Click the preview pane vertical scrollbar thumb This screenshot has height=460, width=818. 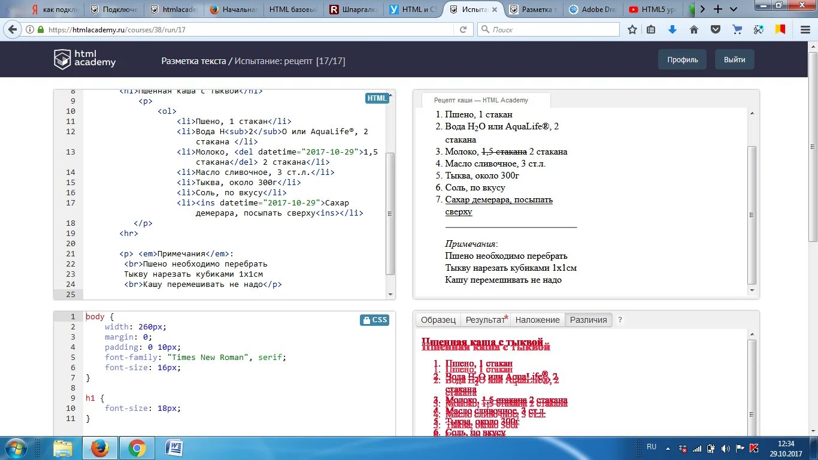point(753,216)
